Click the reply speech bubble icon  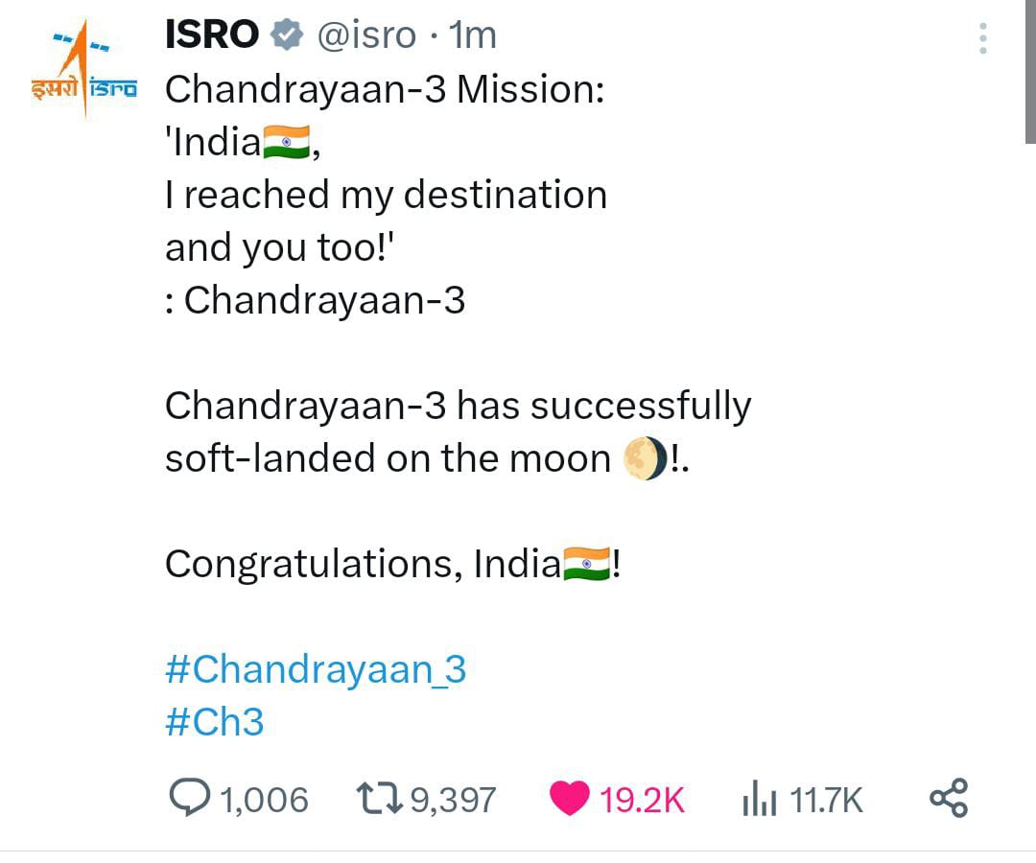coord(192,797)
